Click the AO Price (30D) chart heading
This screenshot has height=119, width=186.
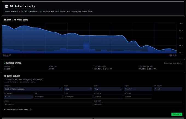tap(21, 20)
